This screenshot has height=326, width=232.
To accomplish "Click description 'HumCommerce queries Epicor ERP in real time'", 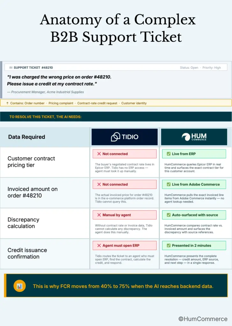I will [x=194, y=168].
